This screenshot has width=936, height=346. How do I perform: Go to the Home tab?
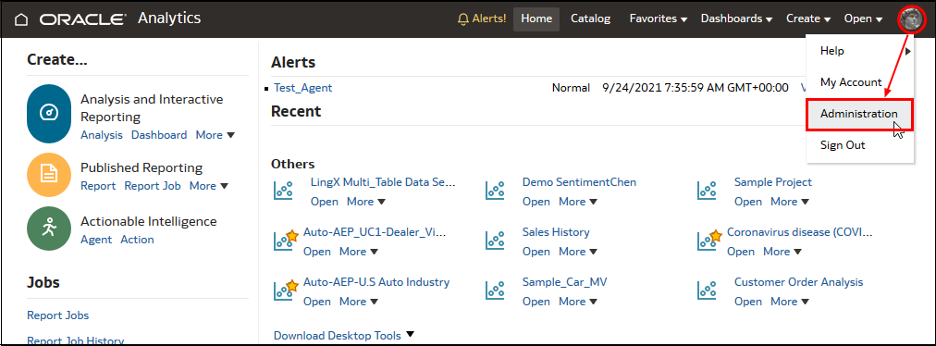[x=536, y=19]
